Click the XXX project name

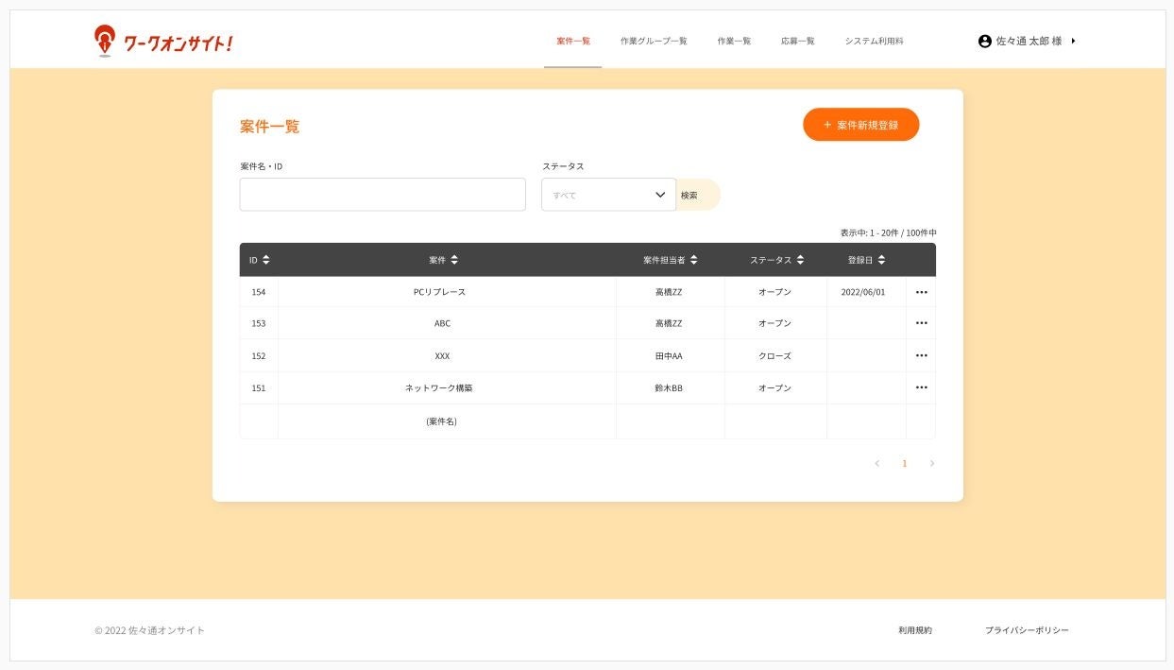442,356
